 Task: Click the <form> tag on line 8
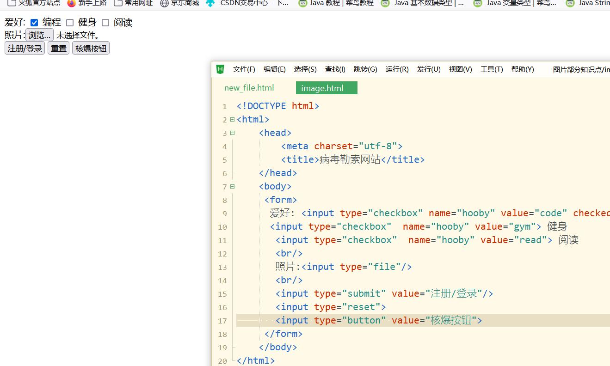tap(281, 200)
